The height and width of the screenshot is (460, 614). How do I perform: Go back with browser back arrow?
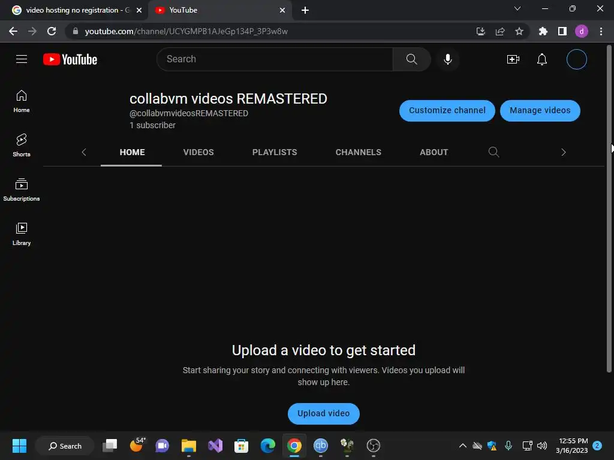[x=13, y=31]
